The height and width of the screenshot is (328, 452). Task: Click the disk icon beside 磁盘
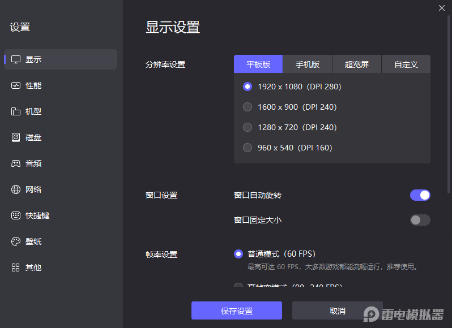coord(16,137)
